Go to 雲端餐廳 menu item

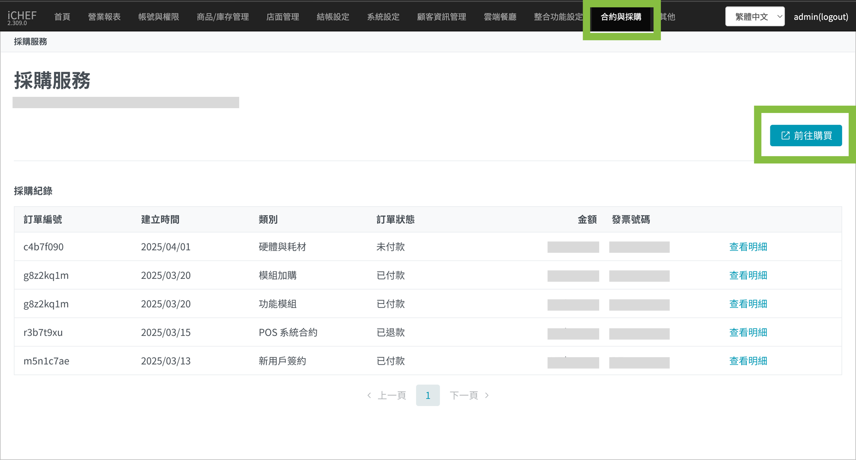click(500, 16)
